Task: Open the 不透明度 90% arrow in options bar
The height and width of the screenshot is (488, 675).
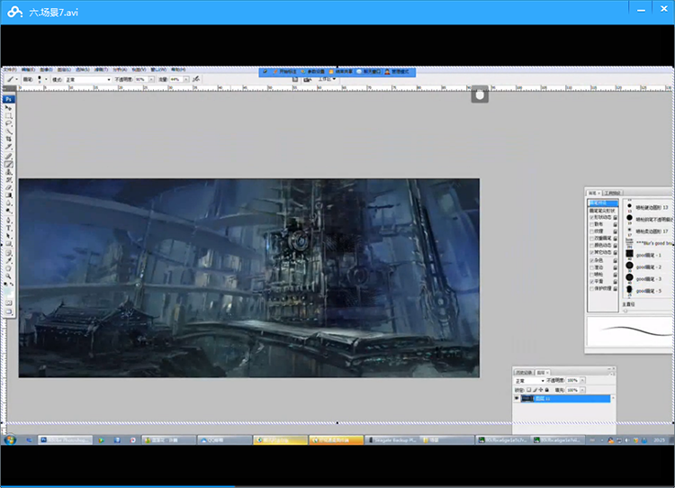Action: [x=151, y=79]
